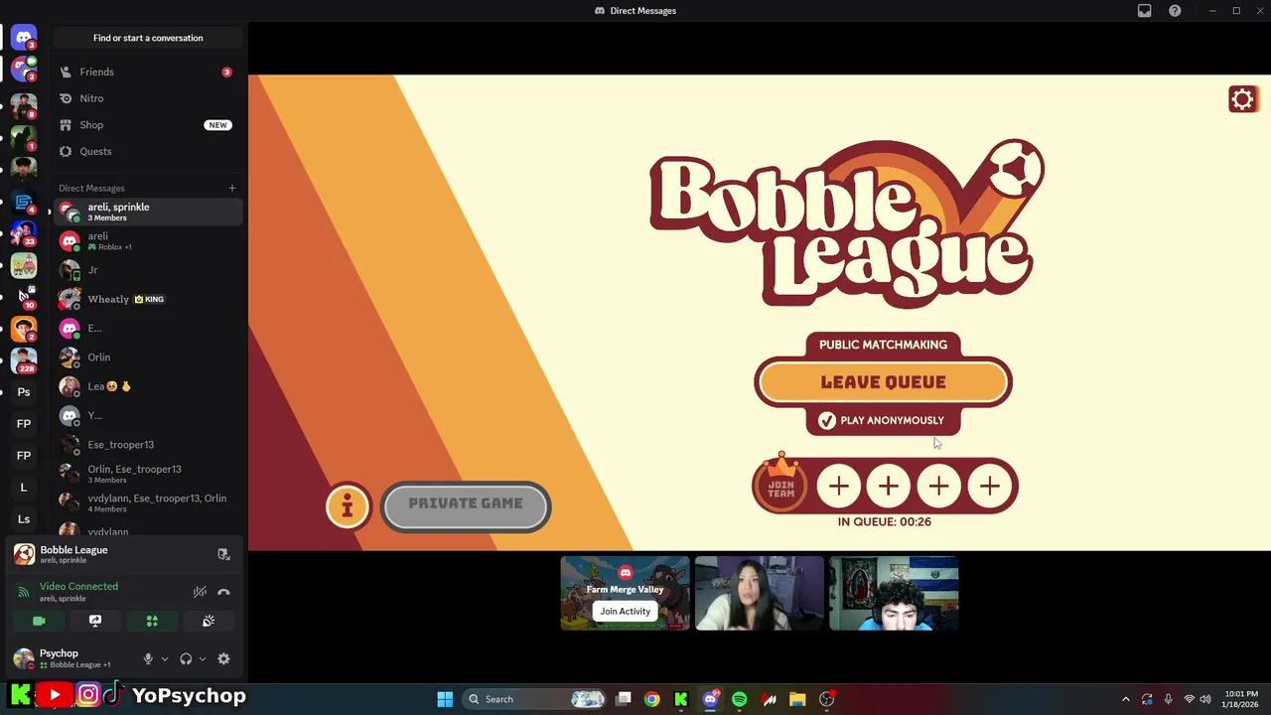The width and height of the screenshot is (1271, 715).
Task: Open the soundboard button
Action: (209, 621)
